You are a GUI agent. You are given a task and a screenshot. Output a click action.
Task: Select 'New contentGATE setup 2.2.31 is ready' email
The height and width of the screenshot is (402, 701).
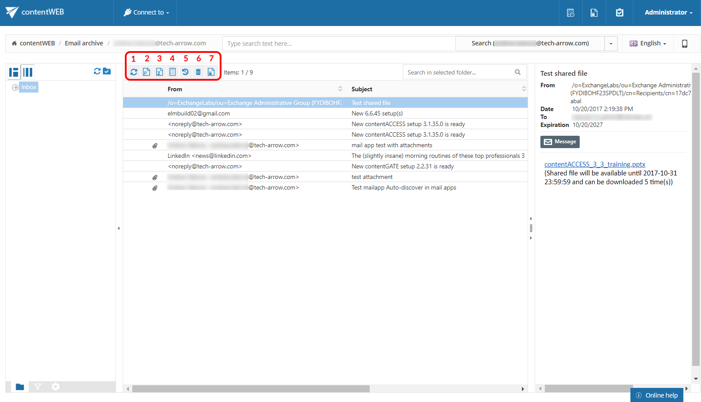[402, 166]
